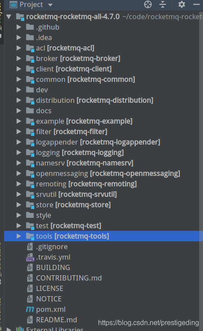The image size is (203, 331).
Task: Open Project panel settings gear
Action: click(x=182, y=4)
